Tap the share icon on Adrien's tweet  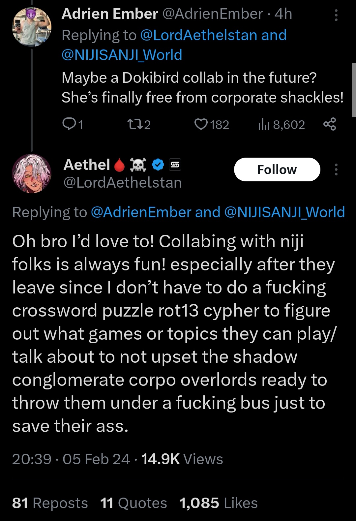[x=330, y=124]
